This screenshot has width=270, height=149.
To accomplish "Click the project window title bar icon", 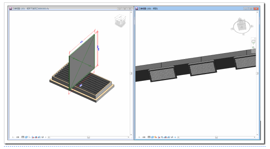I will [x=137, y=8].
